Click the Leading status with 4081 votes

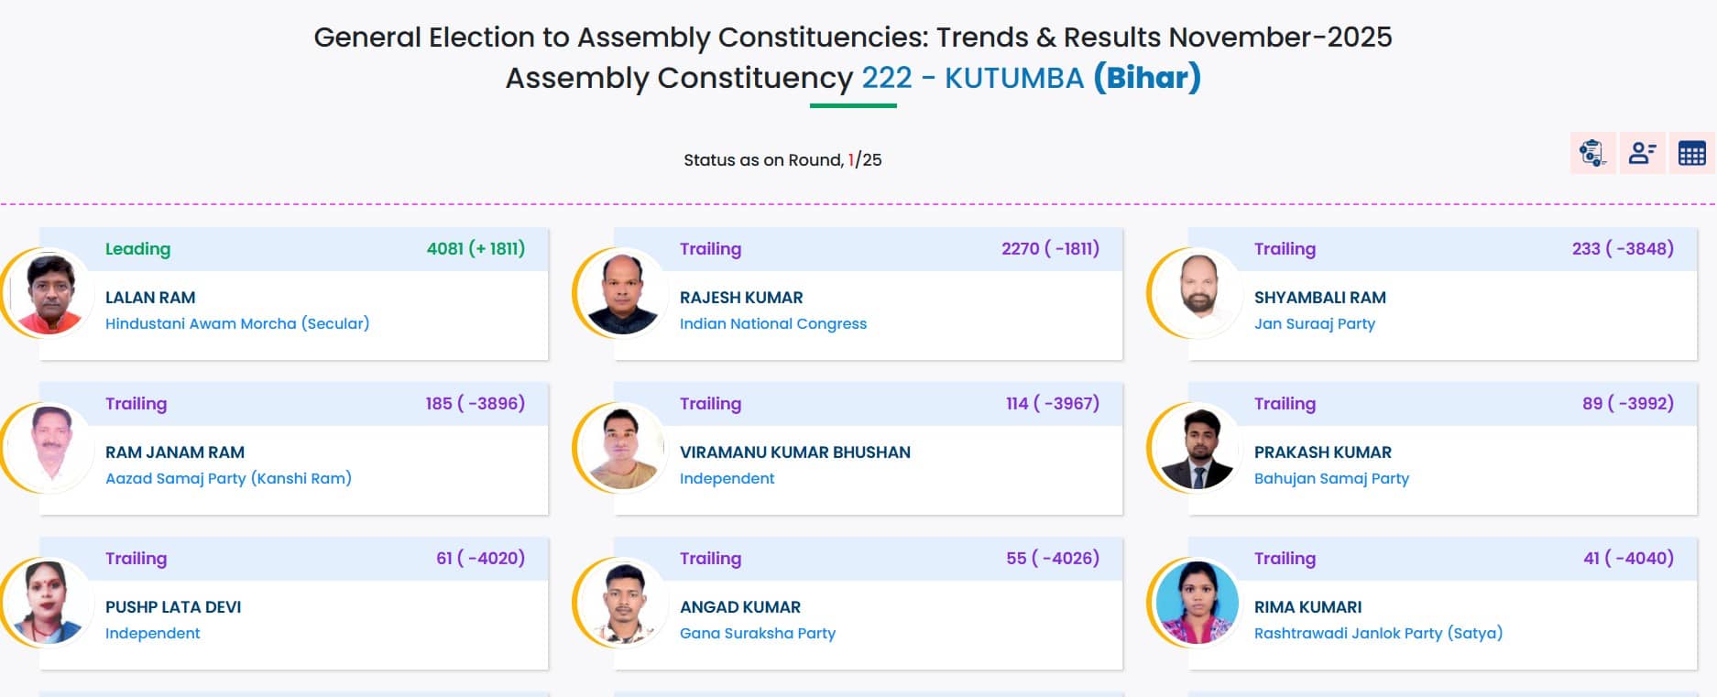137,249
